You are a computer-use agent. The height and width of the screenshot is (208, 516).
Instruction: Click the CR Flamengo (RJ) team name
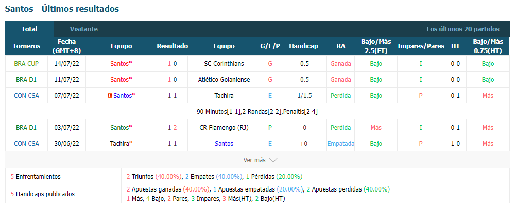tap(224, 127)
